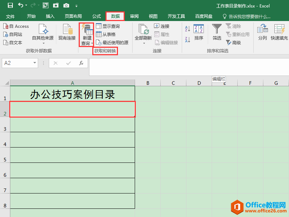
Task: Sort ascending with the A to Z icon
Action: (x=187, y=29)
